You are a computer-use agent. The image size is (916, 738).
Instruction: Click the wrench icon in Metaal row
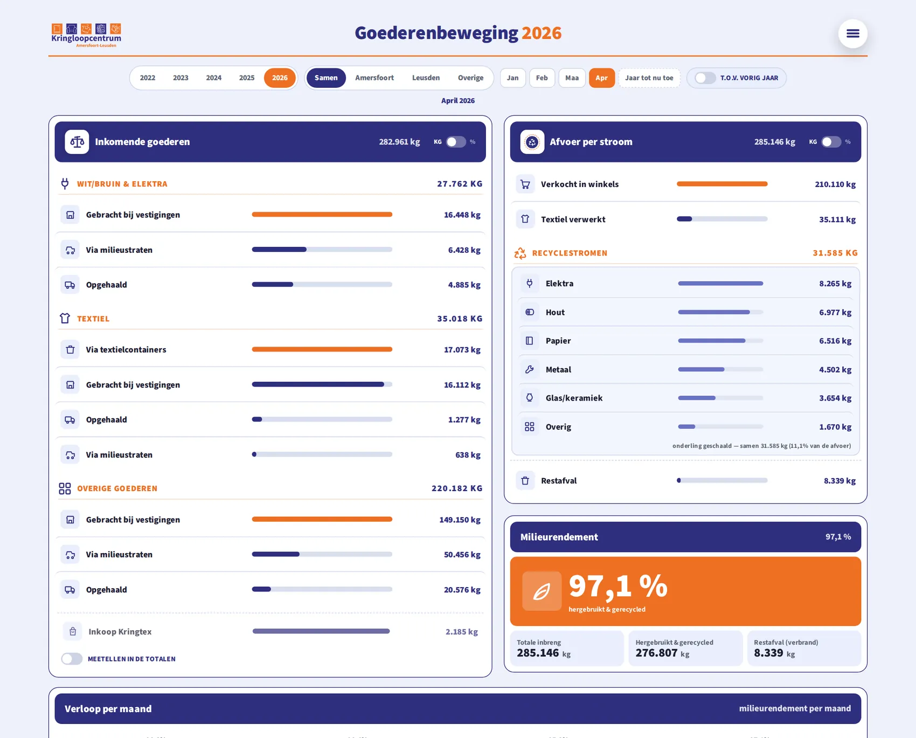(530, 369)
